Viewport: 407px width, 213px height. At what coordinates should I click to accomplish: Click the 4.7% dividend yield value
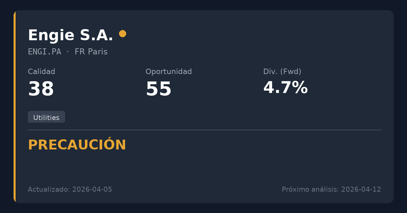pos(285,88)
